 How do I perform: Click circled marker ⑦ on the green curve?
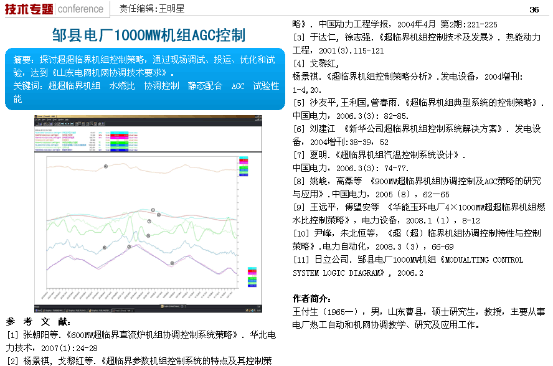[149, 221]
